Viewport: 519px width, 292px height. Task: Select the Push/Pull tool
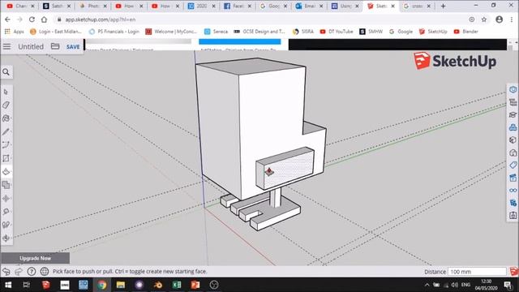[6, 171]
